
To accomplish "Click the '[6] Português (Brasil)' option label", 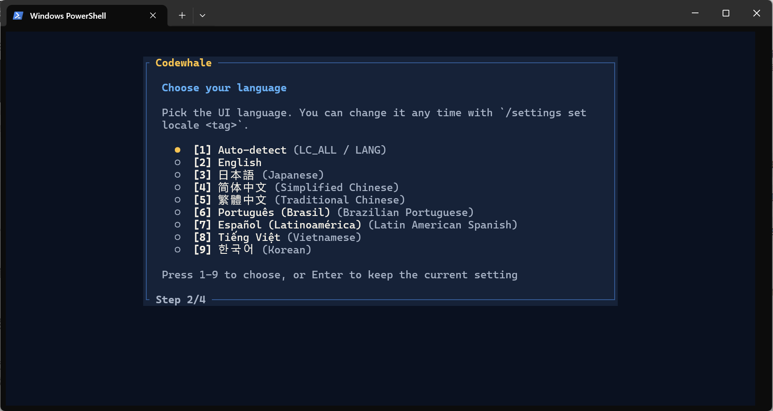I will [x=262, y=212].
